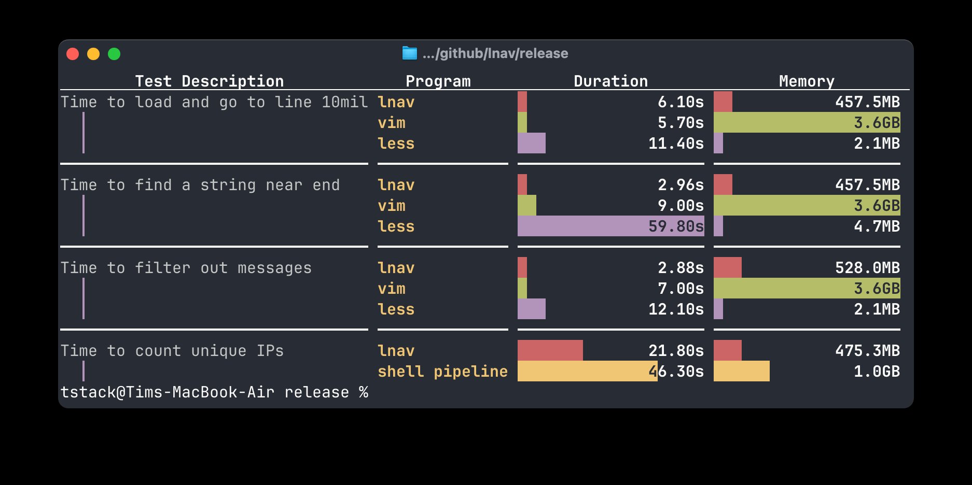Click the Program column header

[438, 81]
